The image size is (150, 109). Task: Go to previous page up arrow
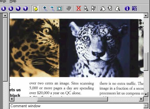coord(11,8)
